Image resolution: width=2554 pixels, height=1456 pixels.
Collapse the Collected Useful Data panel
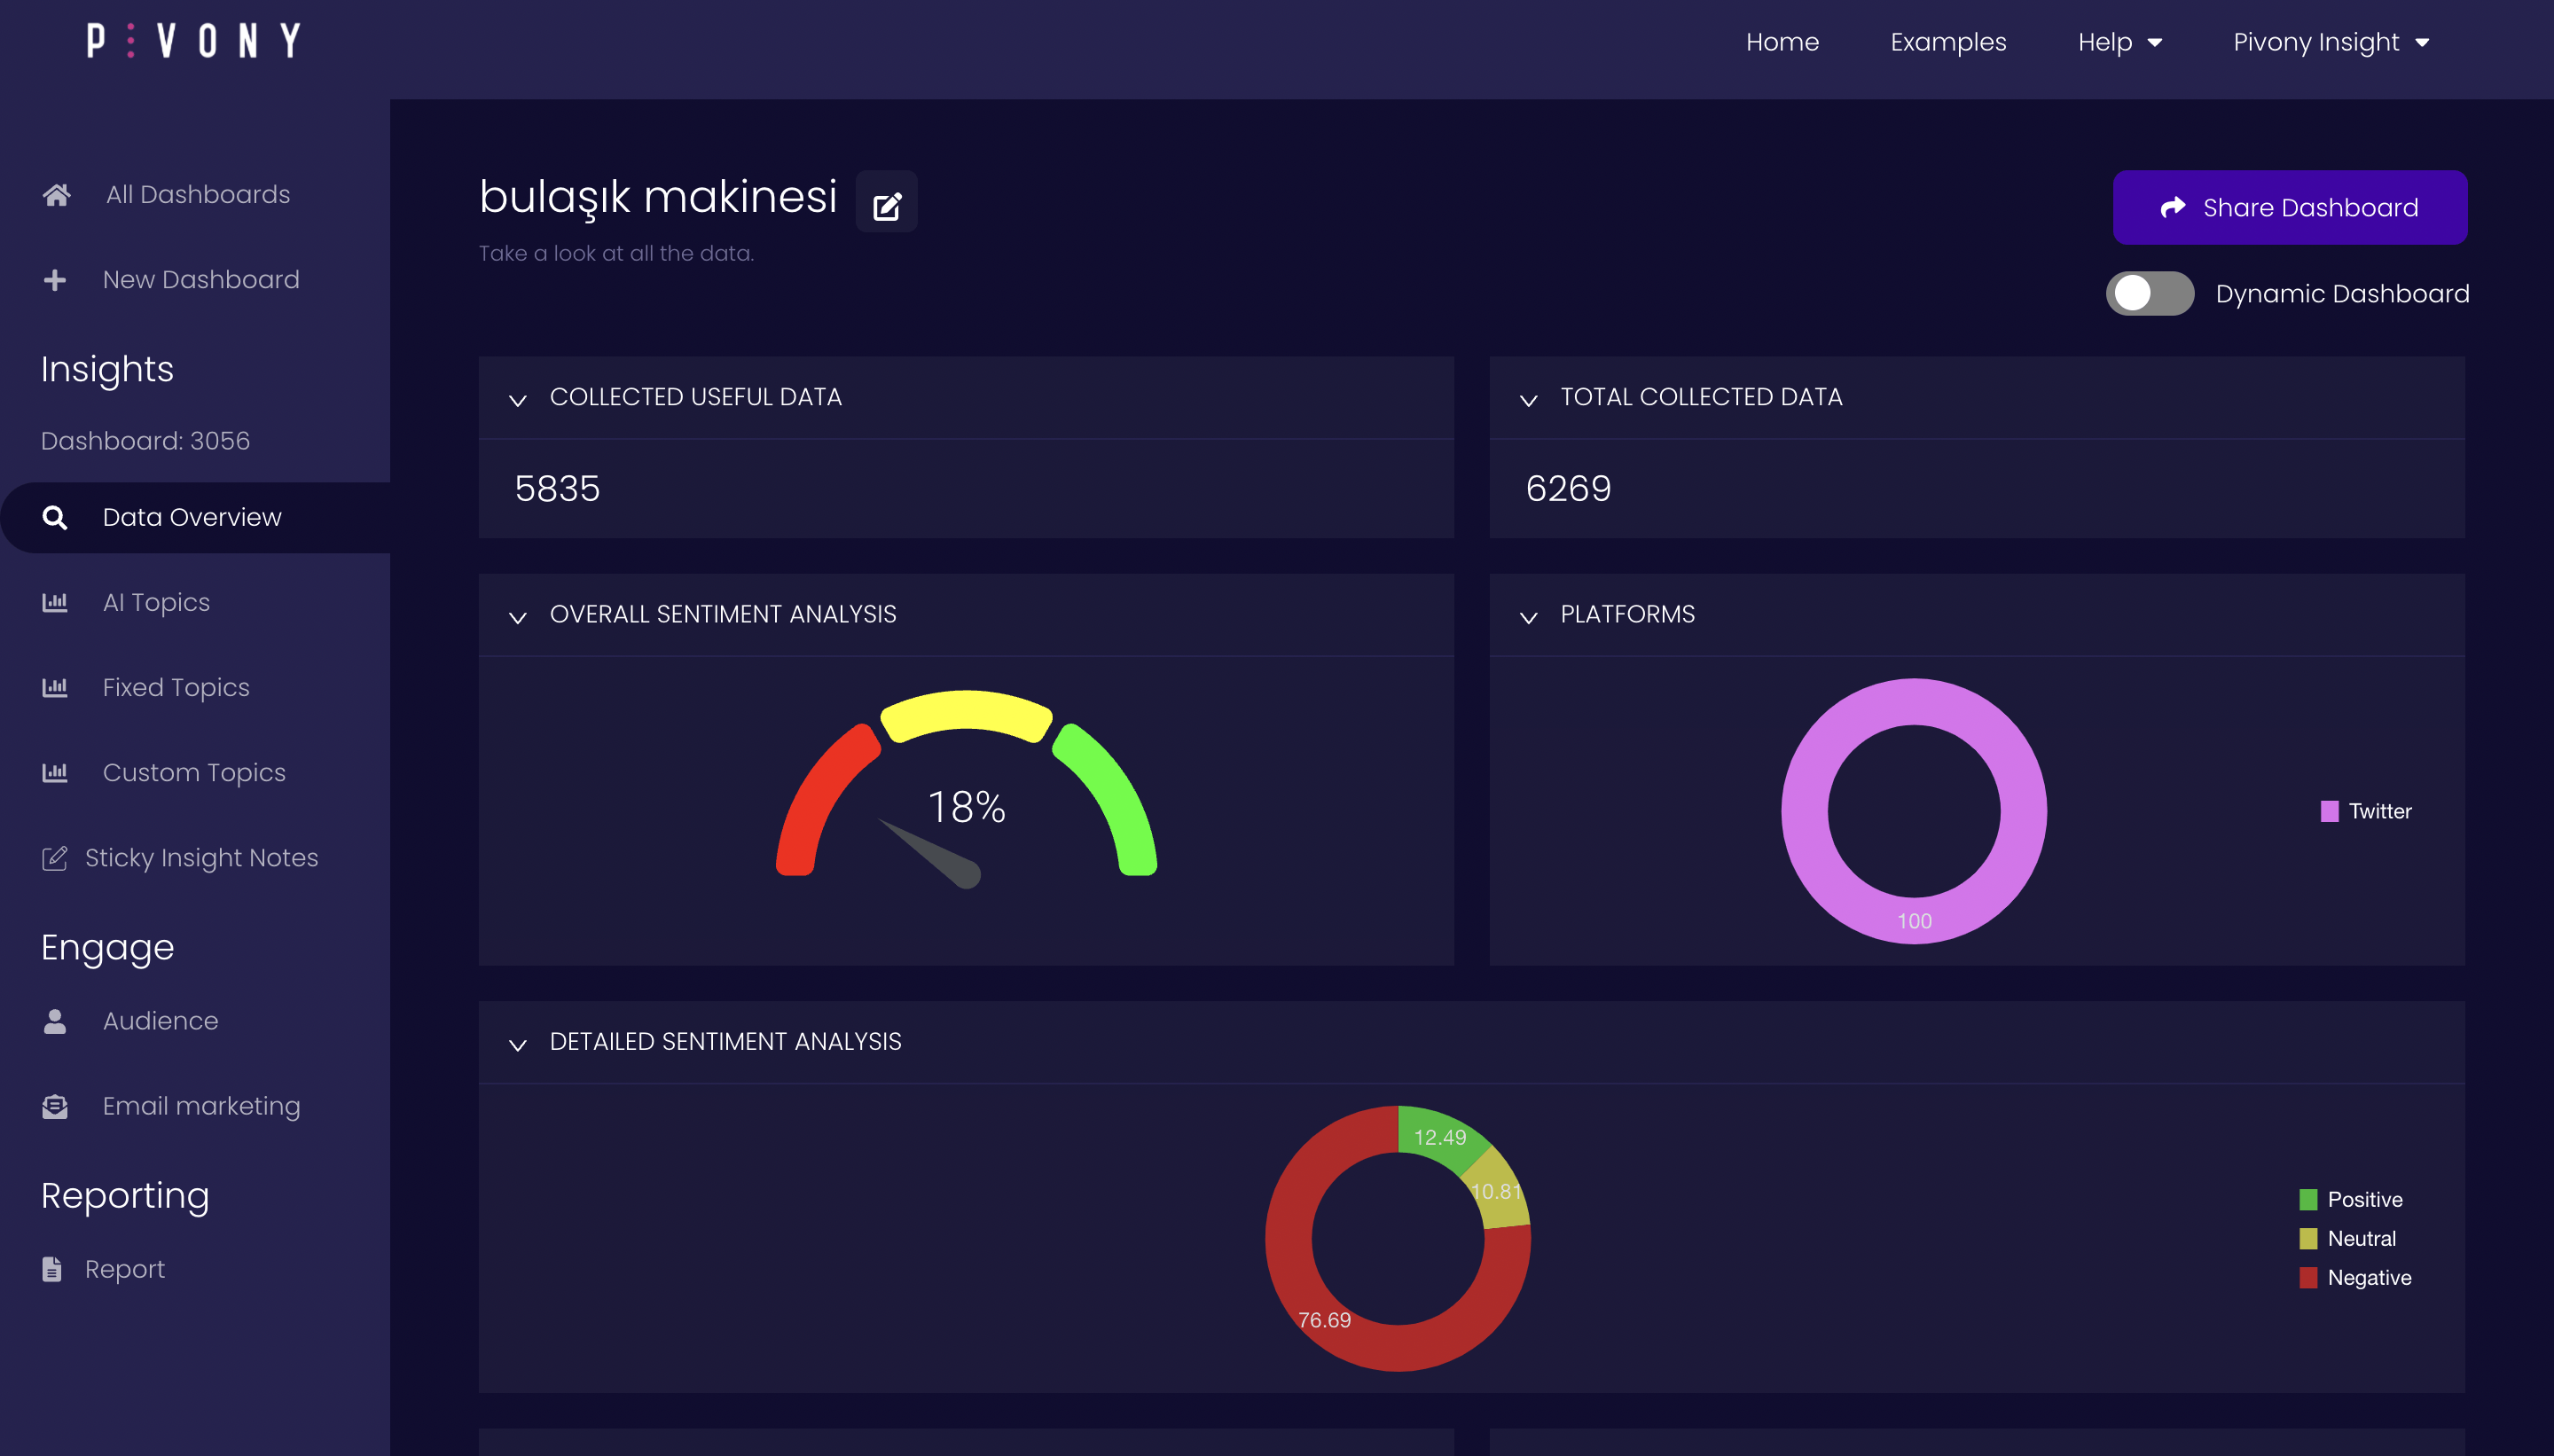(518, 399)
